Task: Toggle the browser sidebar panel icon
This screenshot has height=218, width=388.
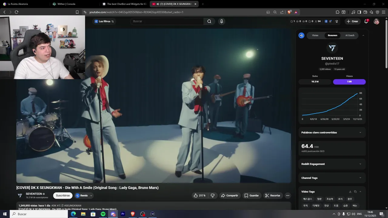Action: (359, 12)
